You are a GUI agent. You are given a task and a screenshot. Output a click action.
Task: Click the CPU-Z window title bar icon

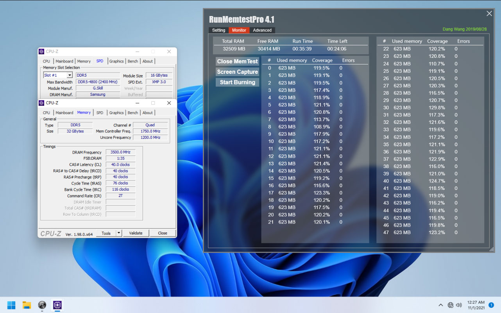tap(41, 103)
